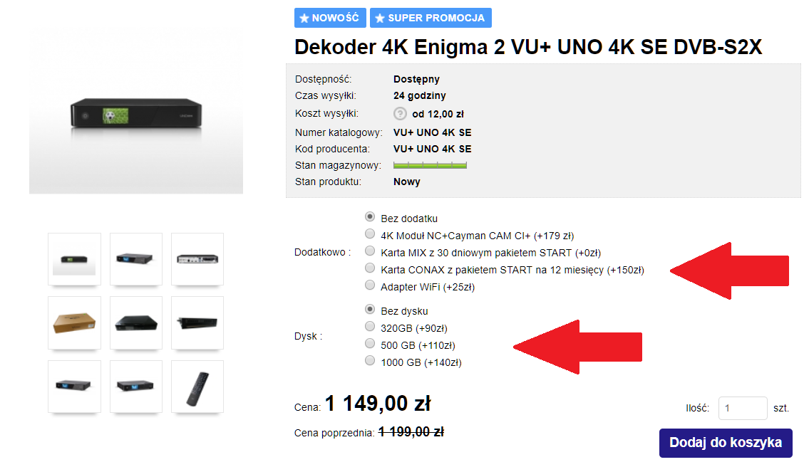This screenshot has width=809, height=467.
Task: Select the 1000 GB (+140zł) disk
Action: [x=370, y=360]
